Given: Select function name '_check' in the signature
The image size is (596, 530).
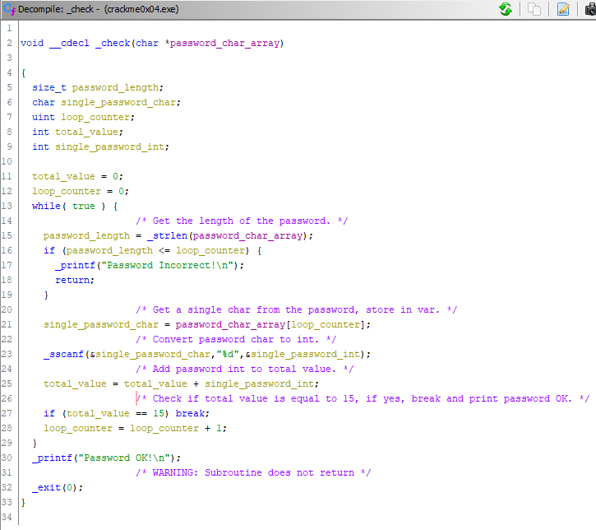Looking at the screenshot, I should (x=113, y=43).
